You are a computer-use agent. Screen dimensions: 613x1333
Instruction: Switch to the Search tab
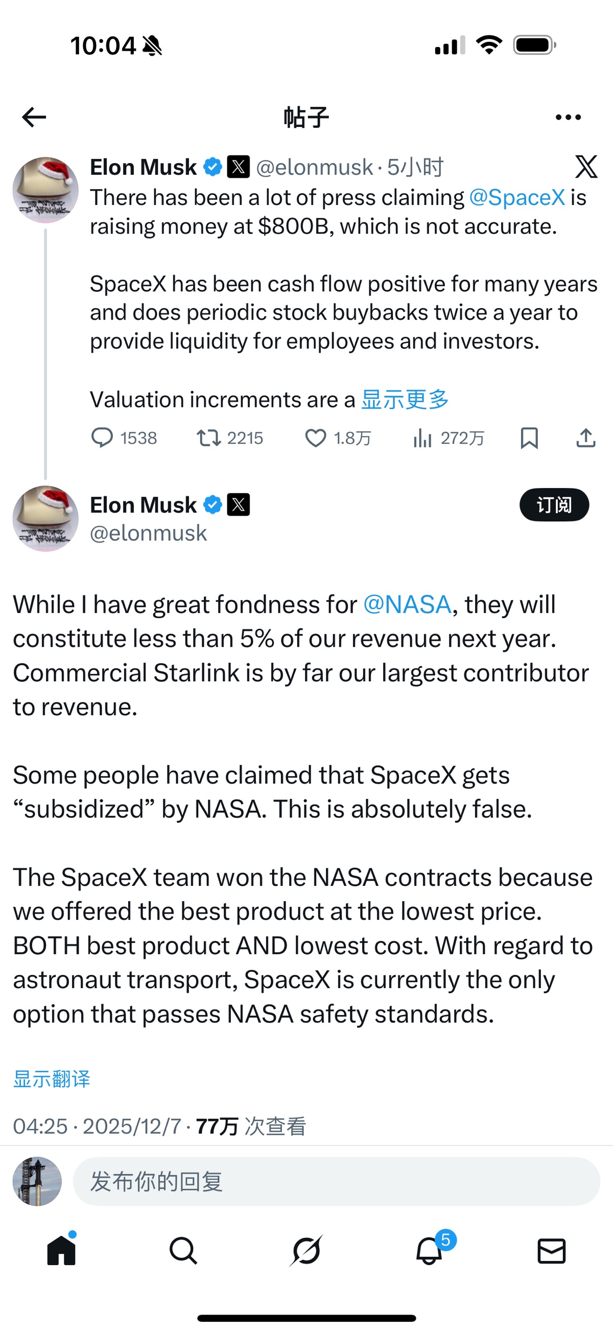tap(183, 1251)
